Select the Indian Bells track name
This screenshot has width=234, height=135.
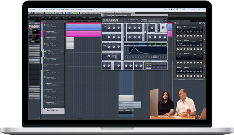[x=50, y=90]
